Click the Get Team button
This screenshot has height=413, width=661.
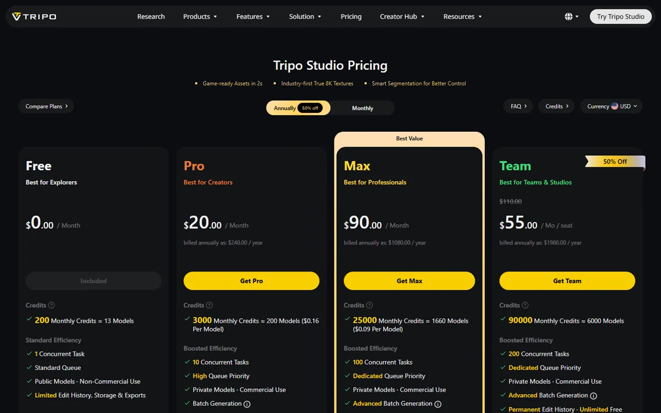[567, 281]
